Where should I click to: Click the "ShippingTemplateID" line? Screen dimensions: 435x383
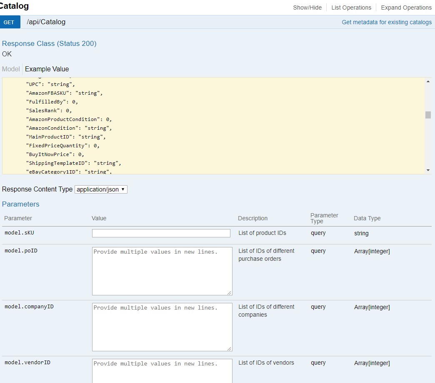point(73,163)
